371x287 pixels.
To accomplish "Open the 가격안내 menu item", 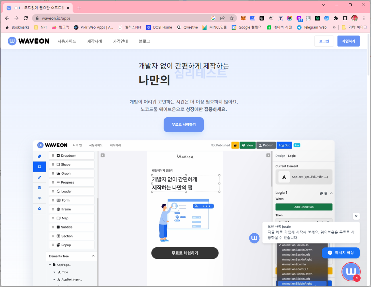I will [x=120, y=41].
